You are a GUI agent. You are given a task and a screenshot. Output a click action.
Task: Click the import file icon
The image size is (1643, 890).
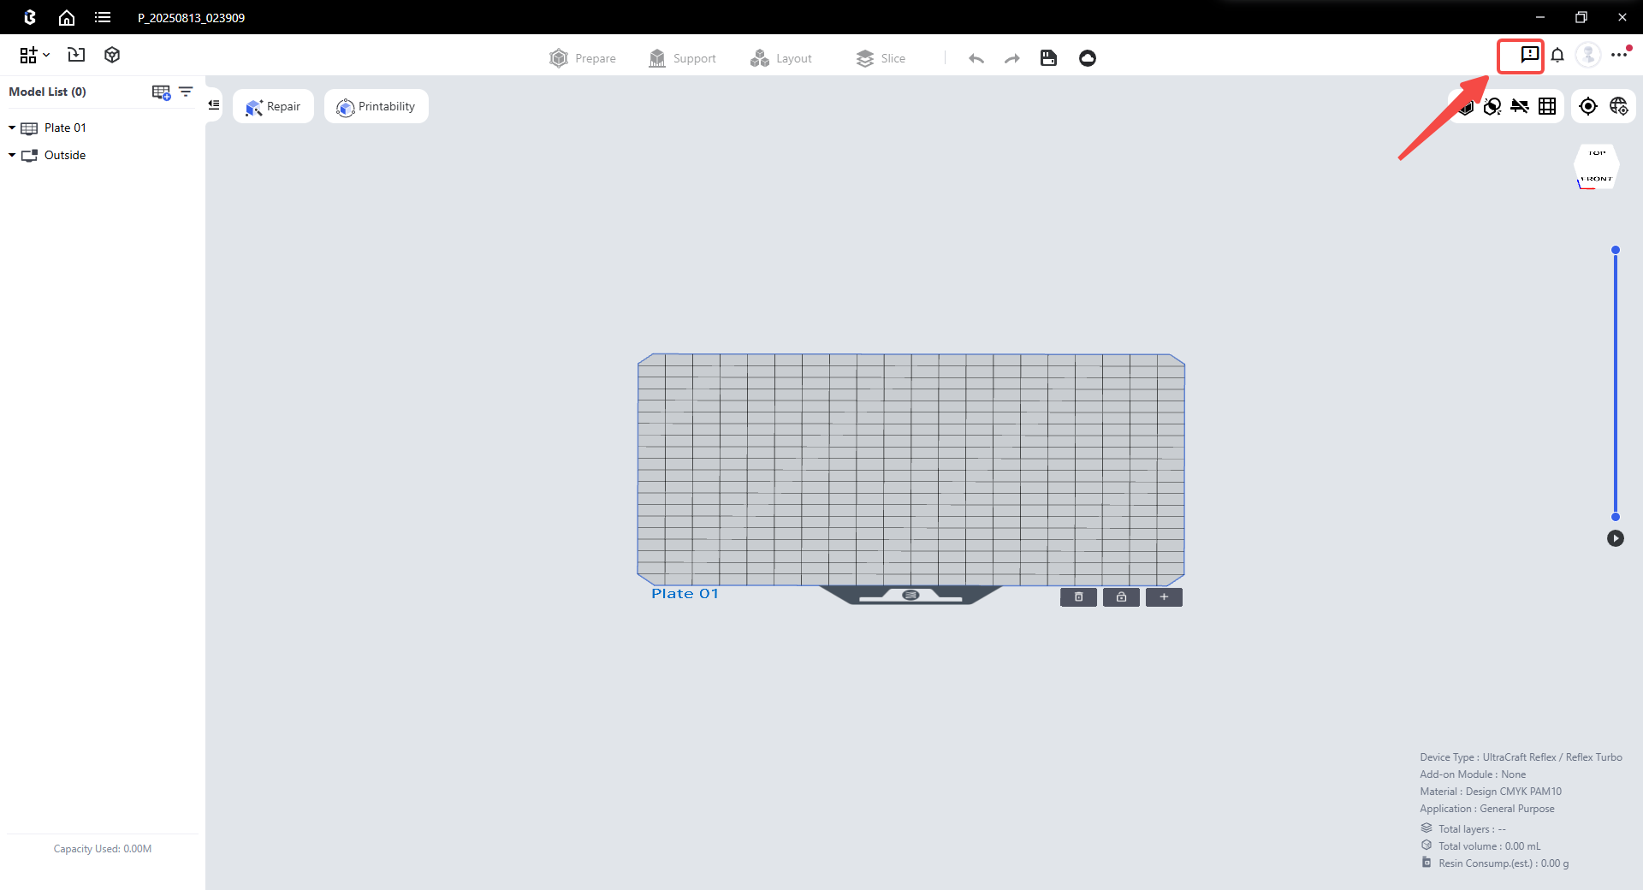pyautogui.click(x=76, y=55)
